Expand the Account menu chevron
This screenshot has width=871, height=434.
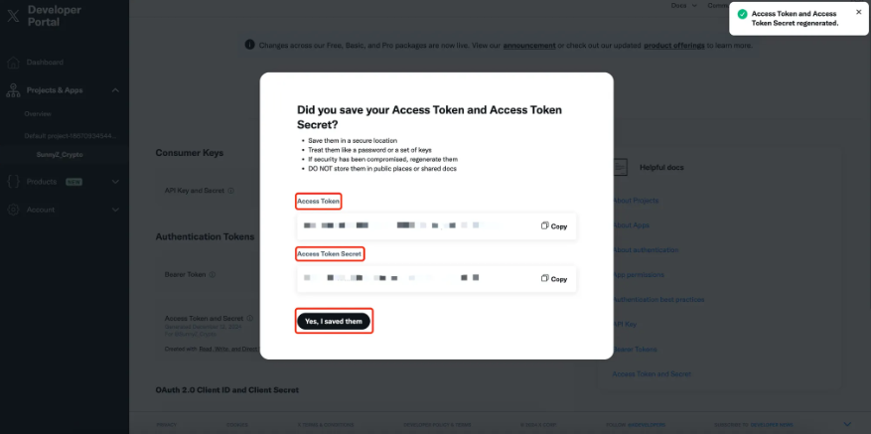[x=115, y=210]
